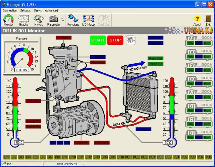Click the Press HI red indicator
Viewport: 215px width, 167px height.
98,63
